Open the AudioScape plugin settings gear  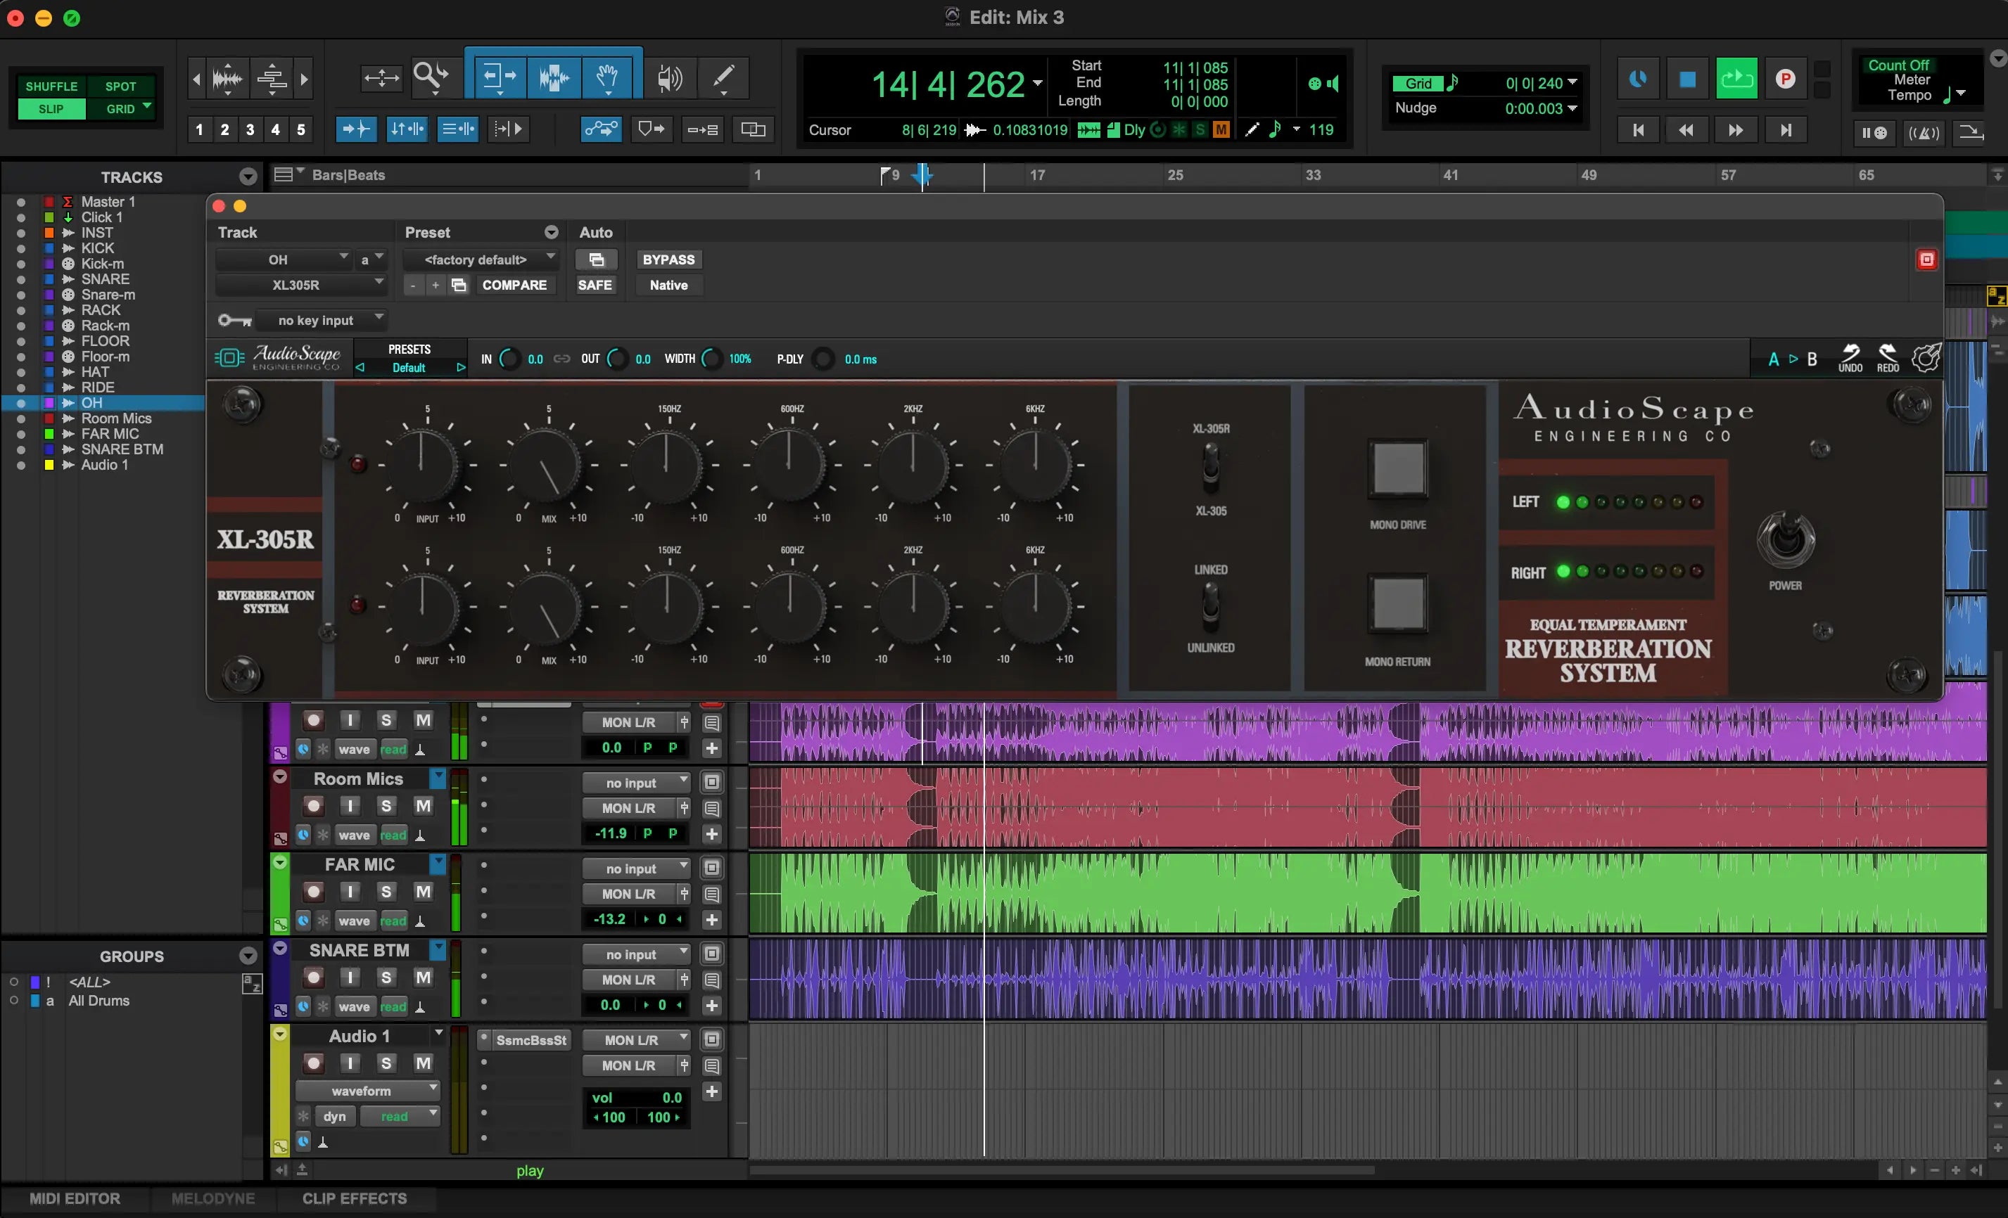1926,358
